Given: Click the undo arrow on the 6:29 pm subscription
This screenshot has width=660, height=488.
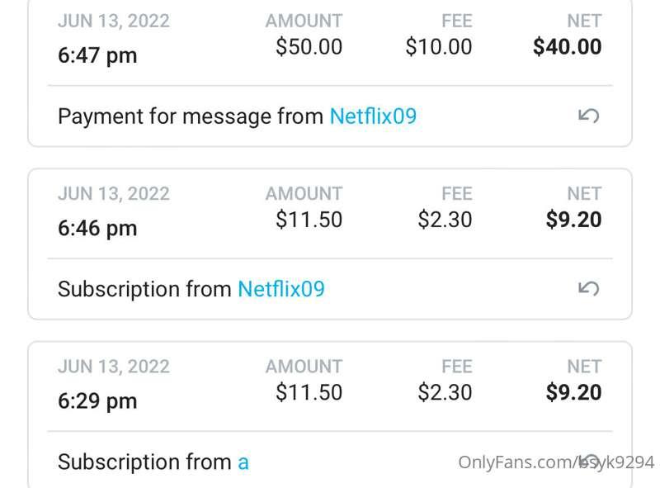Looking at the screenshot, I should pyautogui.click(x=588, y=461).
